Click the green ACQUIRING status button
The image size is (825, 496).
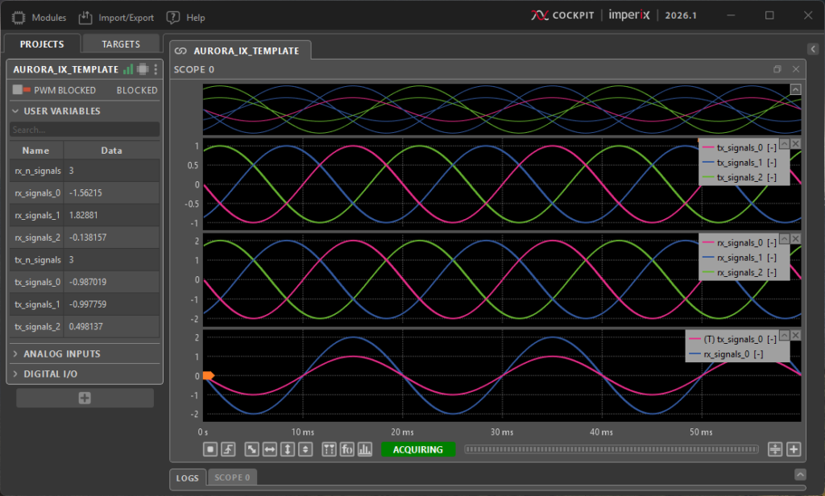pos(418,449)
